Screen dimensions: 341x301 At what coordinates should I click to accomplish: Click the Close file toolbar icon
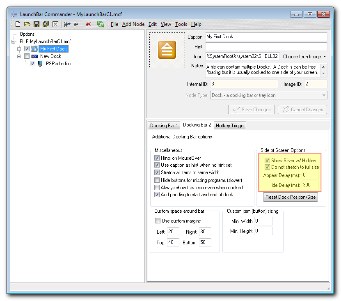coord(55,24)
